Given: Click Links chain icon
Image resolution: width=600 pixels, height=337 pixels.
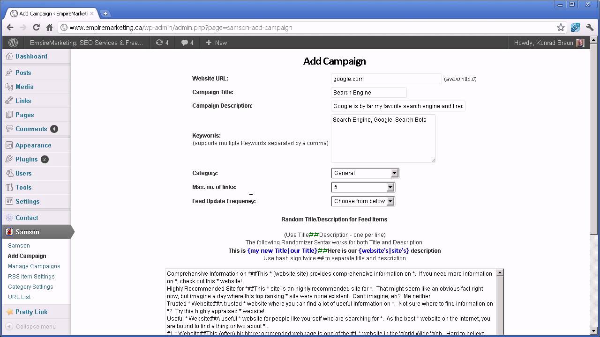Looking at the screenshot, I should click(x=9, y=101).
